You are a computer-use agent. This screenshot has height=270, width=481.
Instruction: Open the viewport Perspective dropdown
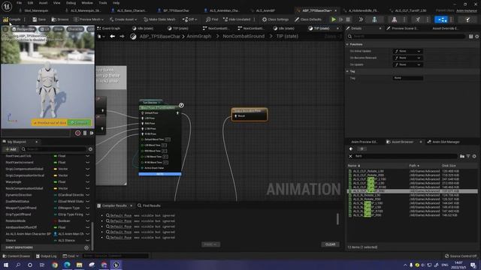[x=23, y=29]
